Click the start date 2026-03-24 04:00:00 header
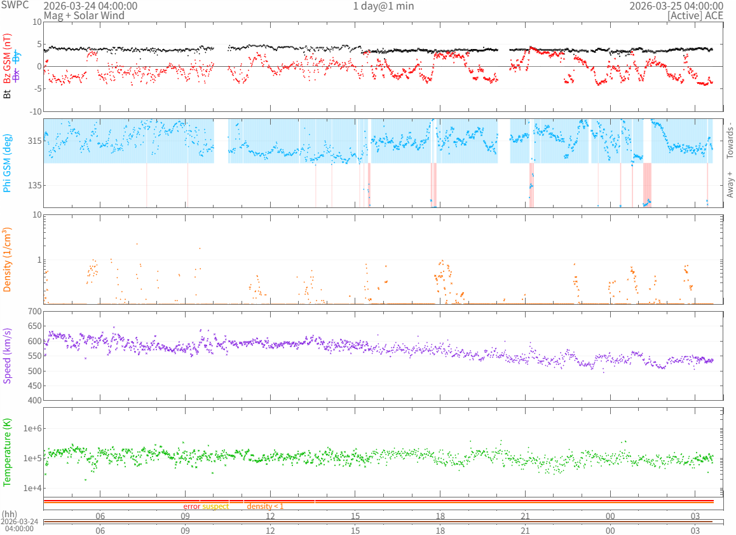736x535 pixels. 90,6
